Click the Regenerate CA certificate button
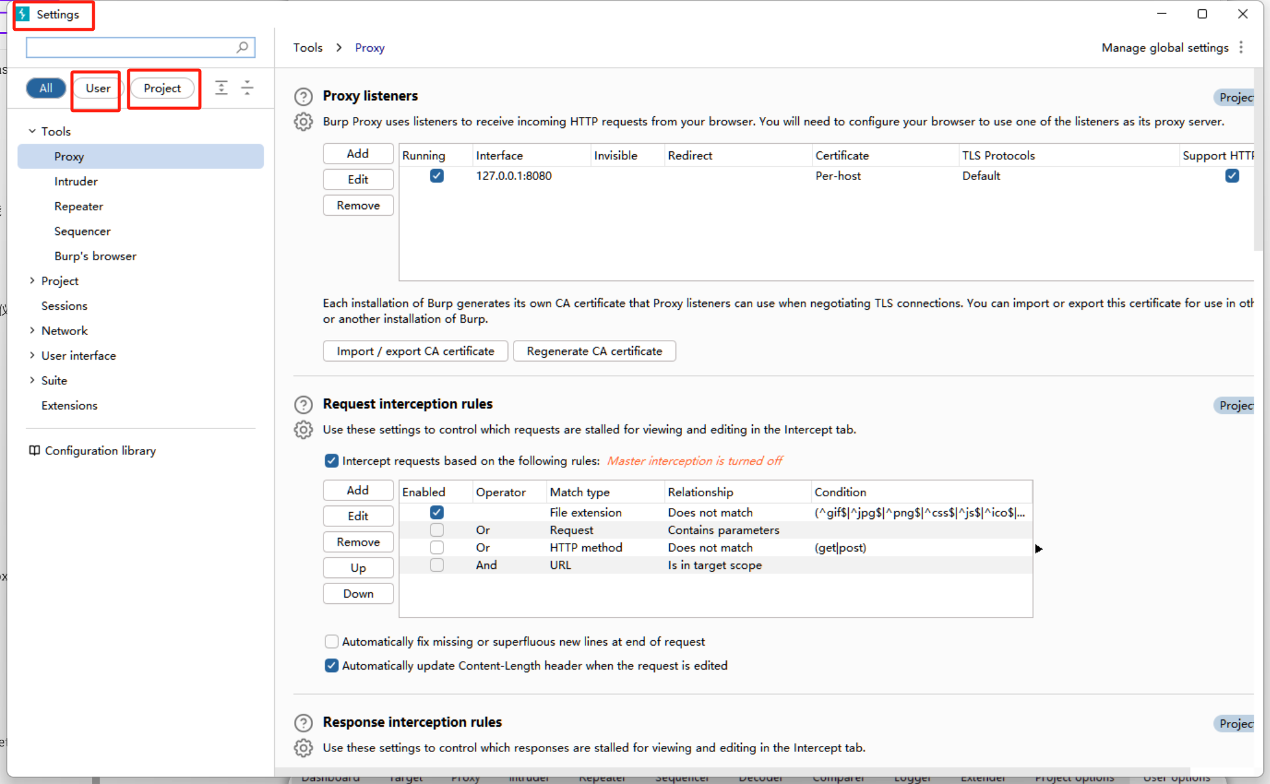Screen dimensions: 1270x784 593,351
